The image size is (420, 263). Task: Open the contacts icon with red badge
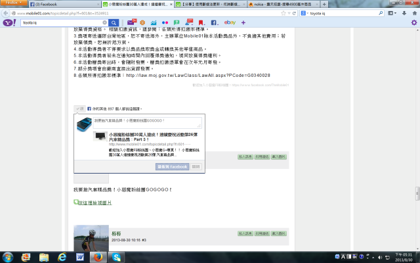click(x=189, y=22)
